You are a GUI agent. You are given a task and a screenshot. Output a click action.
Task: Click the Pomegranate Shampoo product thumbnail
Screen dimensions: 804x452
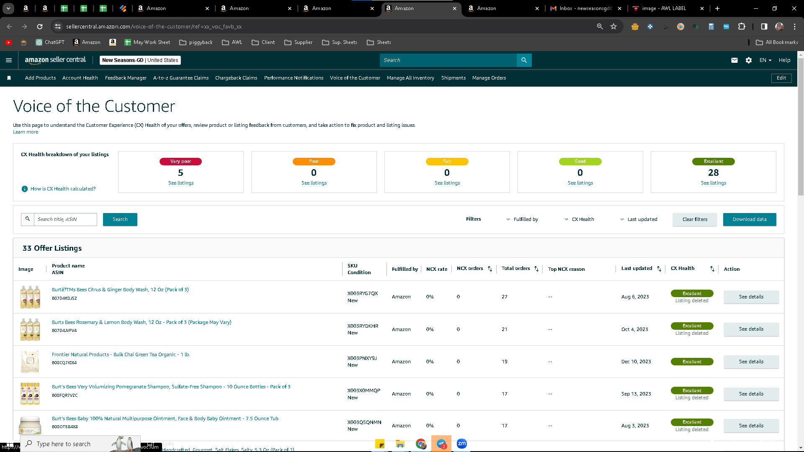[x=30, y=394]
